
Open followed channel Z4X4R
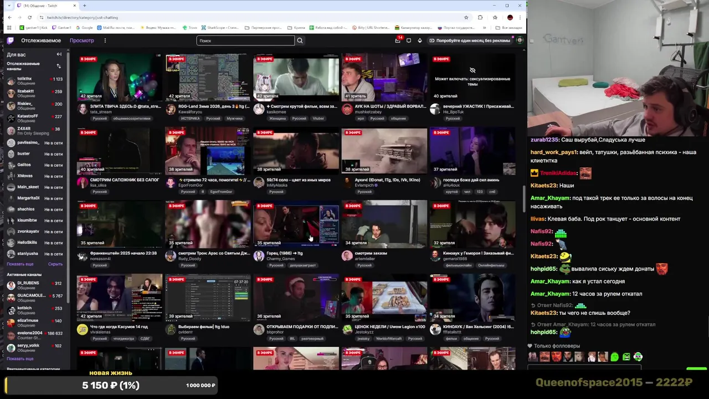34,131
